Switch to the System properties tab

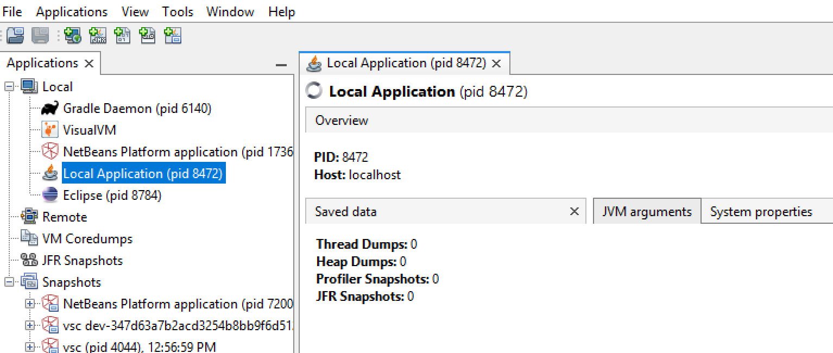tap(761, 212)
